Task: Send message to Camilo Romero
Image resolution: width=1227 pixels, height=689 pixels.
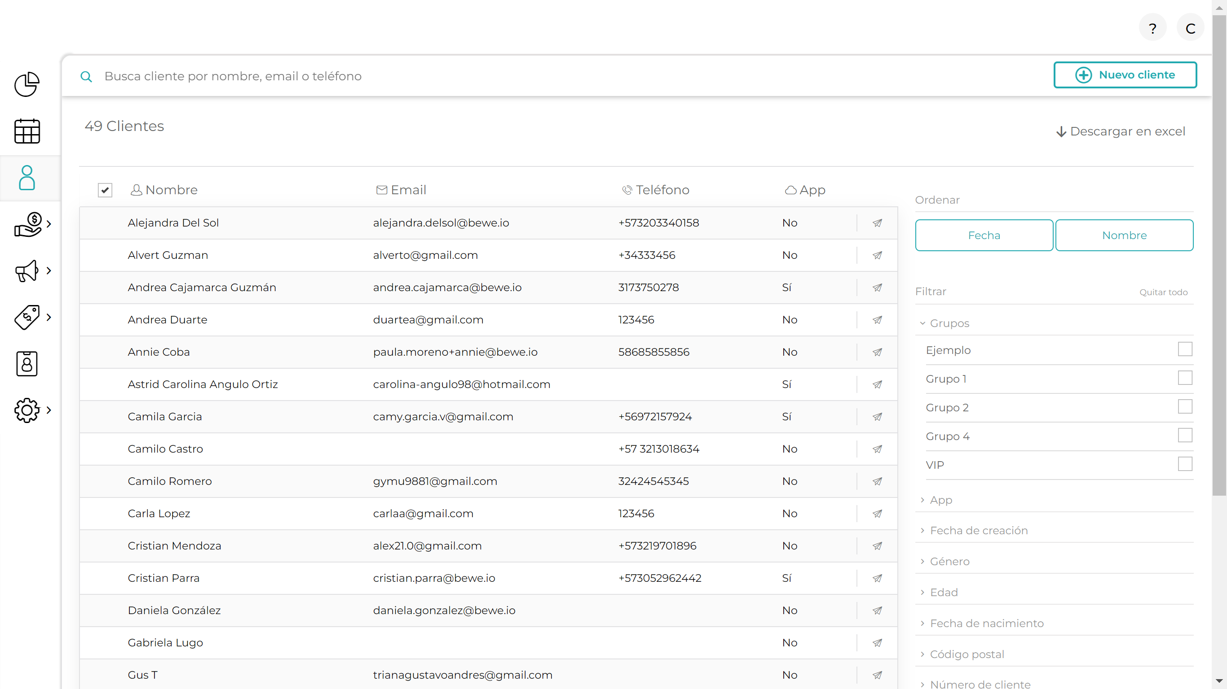Action: (878, 481)
